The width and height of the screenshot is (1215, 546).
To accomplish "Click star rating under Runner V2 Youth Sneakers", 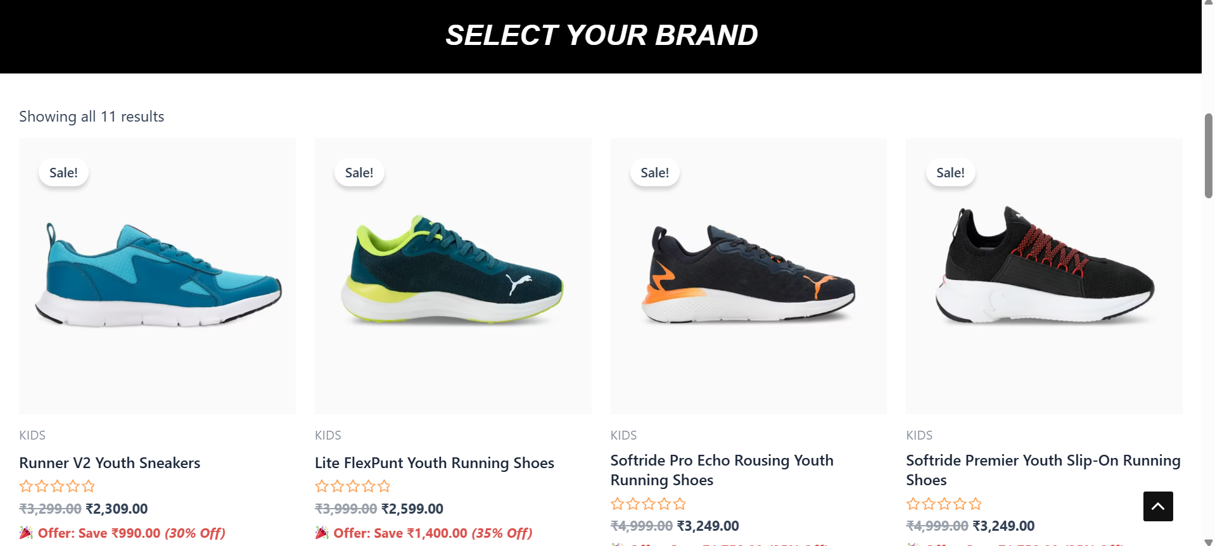I will click(x=57, y=486).
